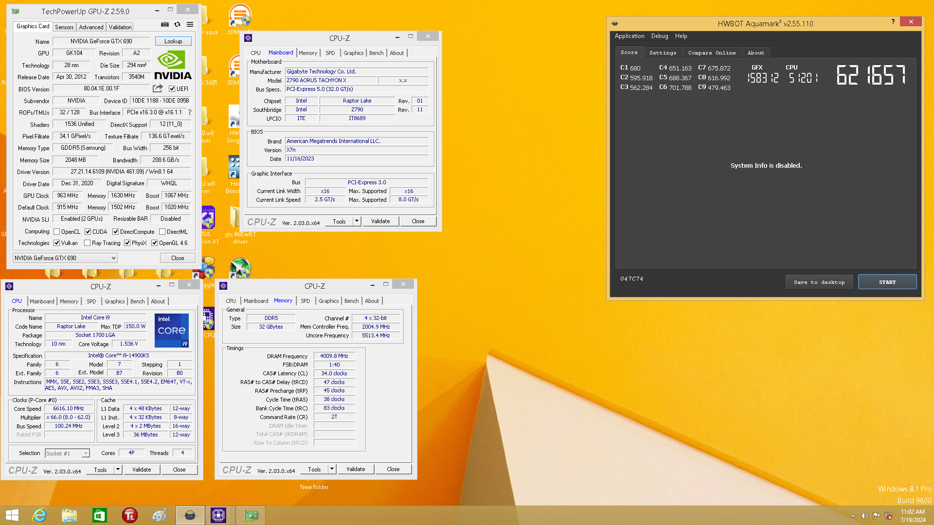
Task: Click the Aquamark title bar app icon
Action: (x=615, y=23)
